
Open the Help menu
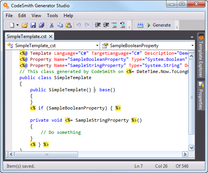68,16
